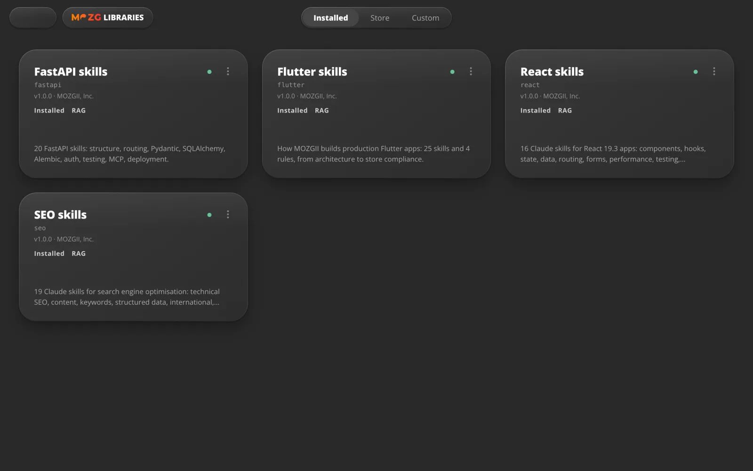The width and height of the screenshot is (753, 471).
Task: Open the React skills card title
Action: click(552, 72)
